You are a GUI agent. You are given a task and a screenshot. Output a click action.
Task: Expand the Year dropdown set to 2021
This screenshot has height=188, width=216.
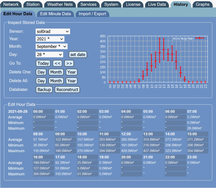click(50, 39)
